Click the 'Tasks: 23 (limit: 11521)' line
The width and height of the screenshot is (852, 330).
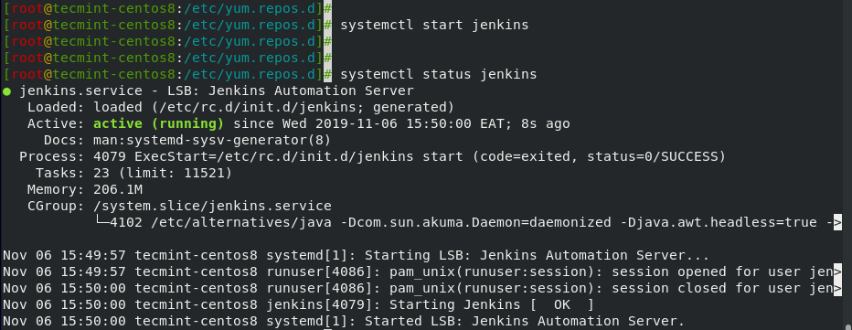click(133, 174)
